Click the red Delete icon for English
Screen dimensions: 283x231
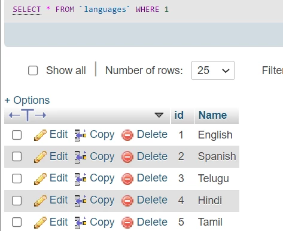(127, 135)
